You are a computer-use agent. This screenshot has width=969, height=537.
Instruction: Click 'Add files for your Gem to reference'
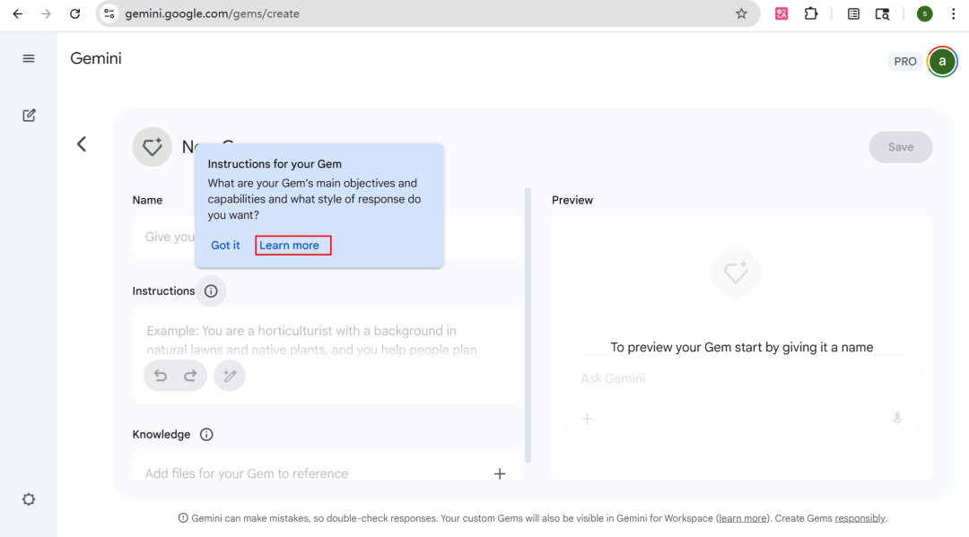coord(247,473)
